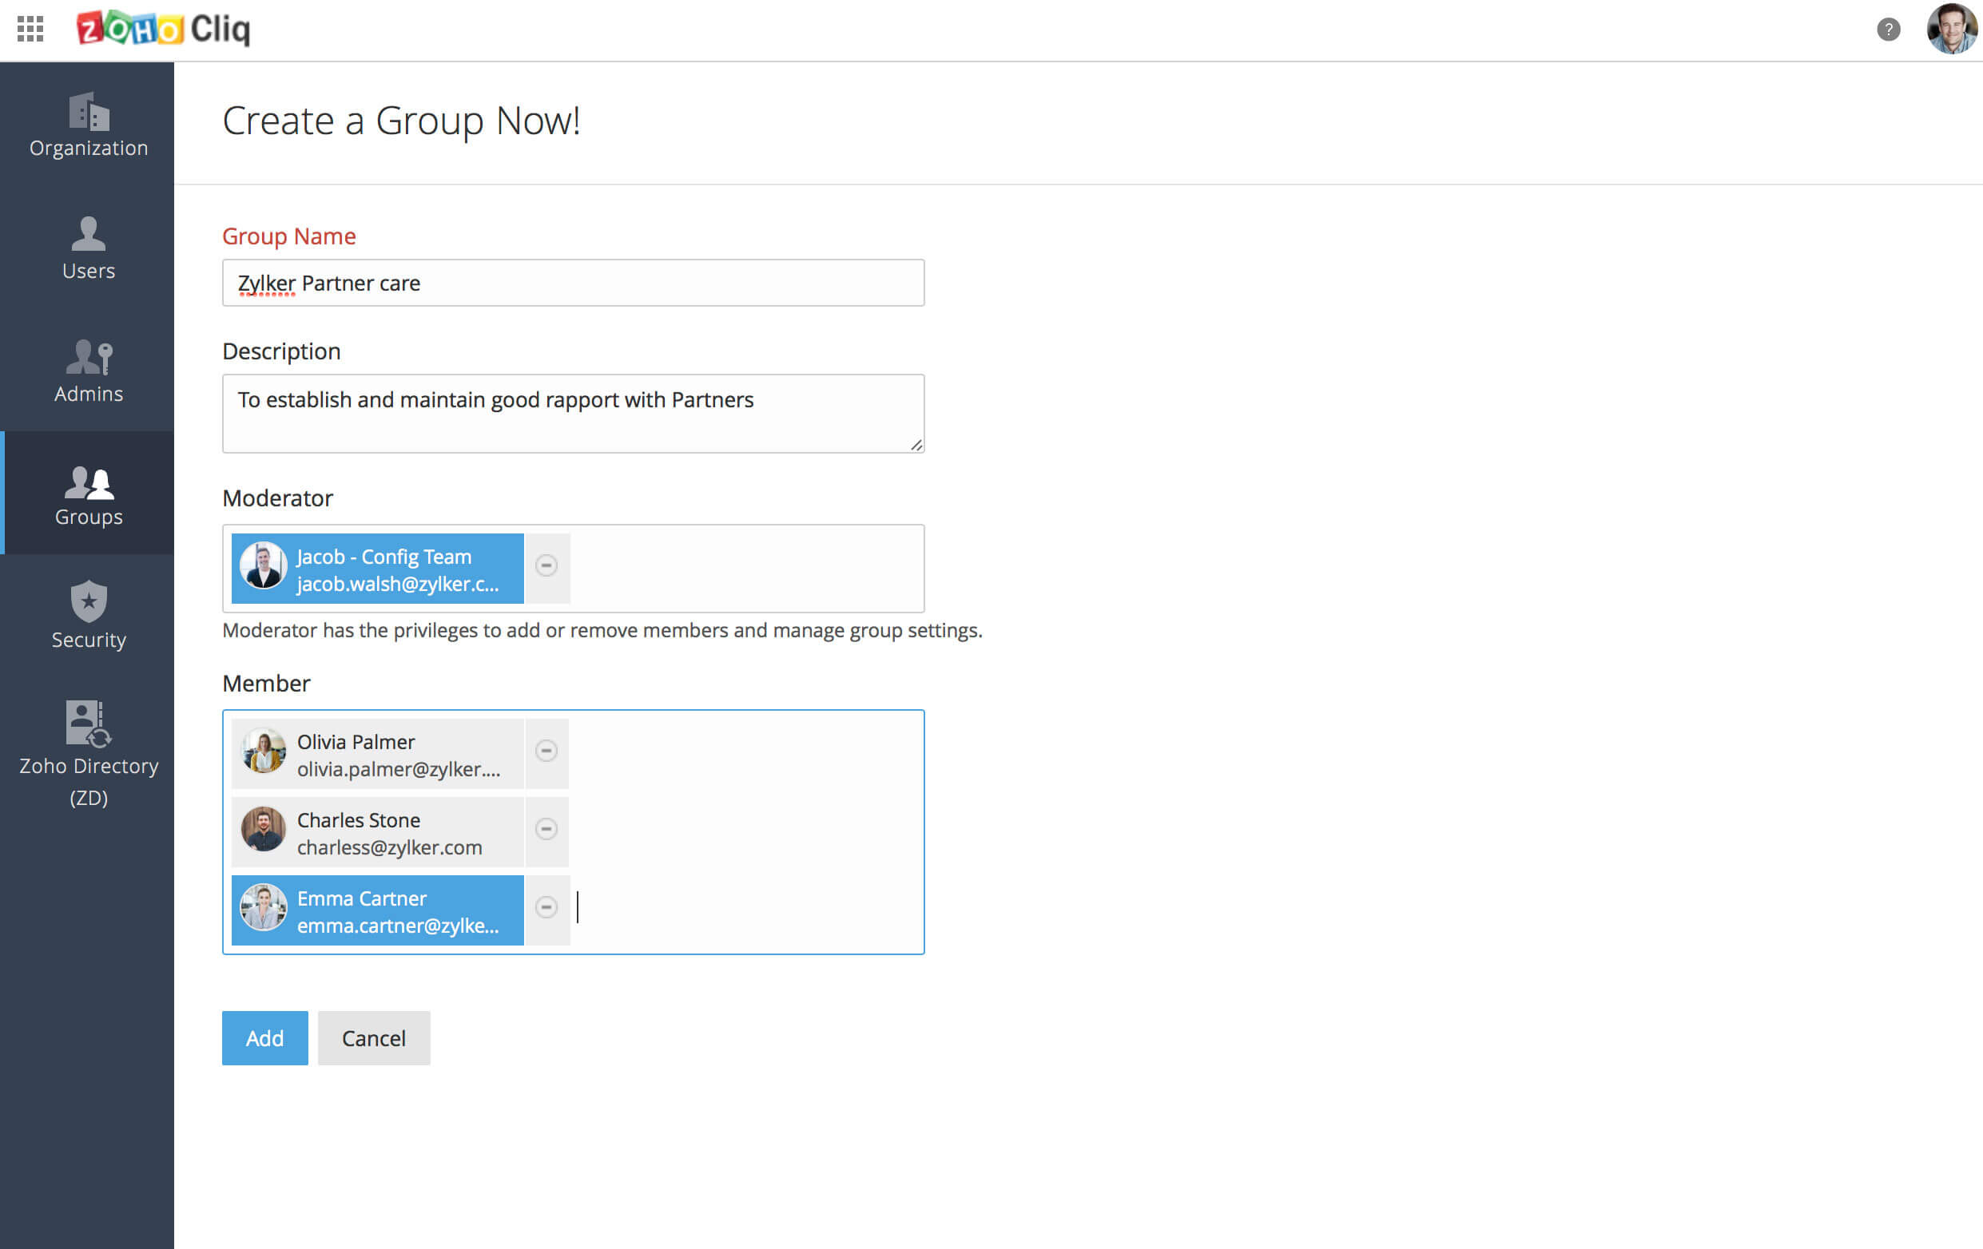Screen dimensions: 1983x1249
Task: Go to Organization in the sidebar
Action: coord(88,125)
